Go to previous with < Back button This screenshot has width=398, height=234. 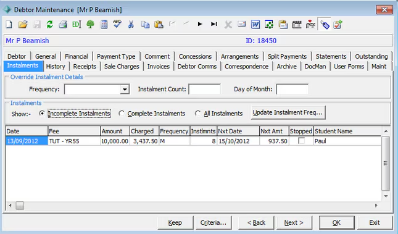tap(256, 222)
